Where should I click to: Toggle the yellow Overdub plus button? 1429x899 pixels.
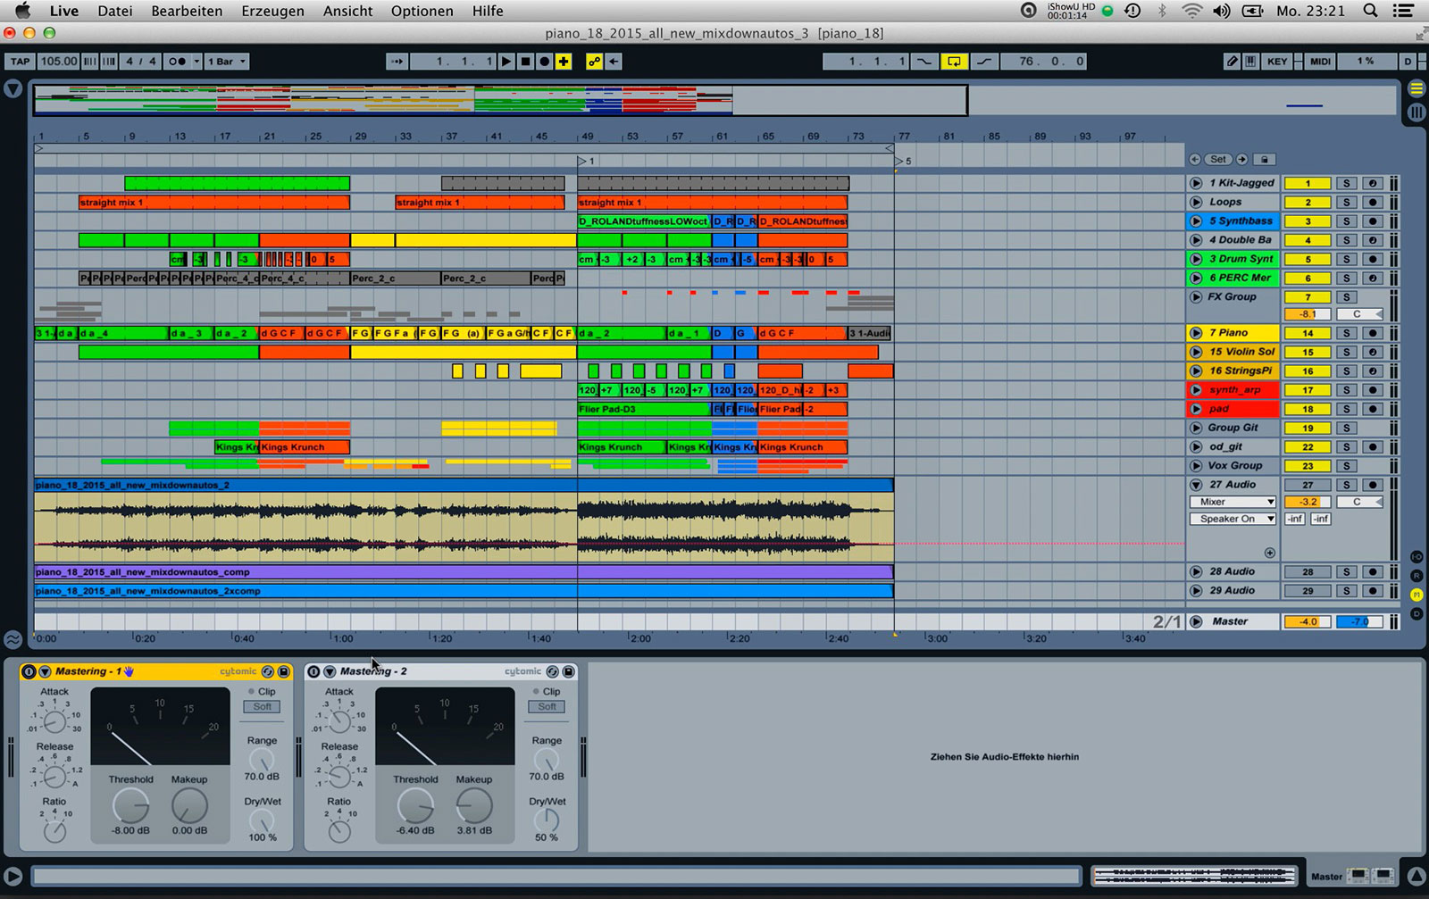tap(564, 62)
